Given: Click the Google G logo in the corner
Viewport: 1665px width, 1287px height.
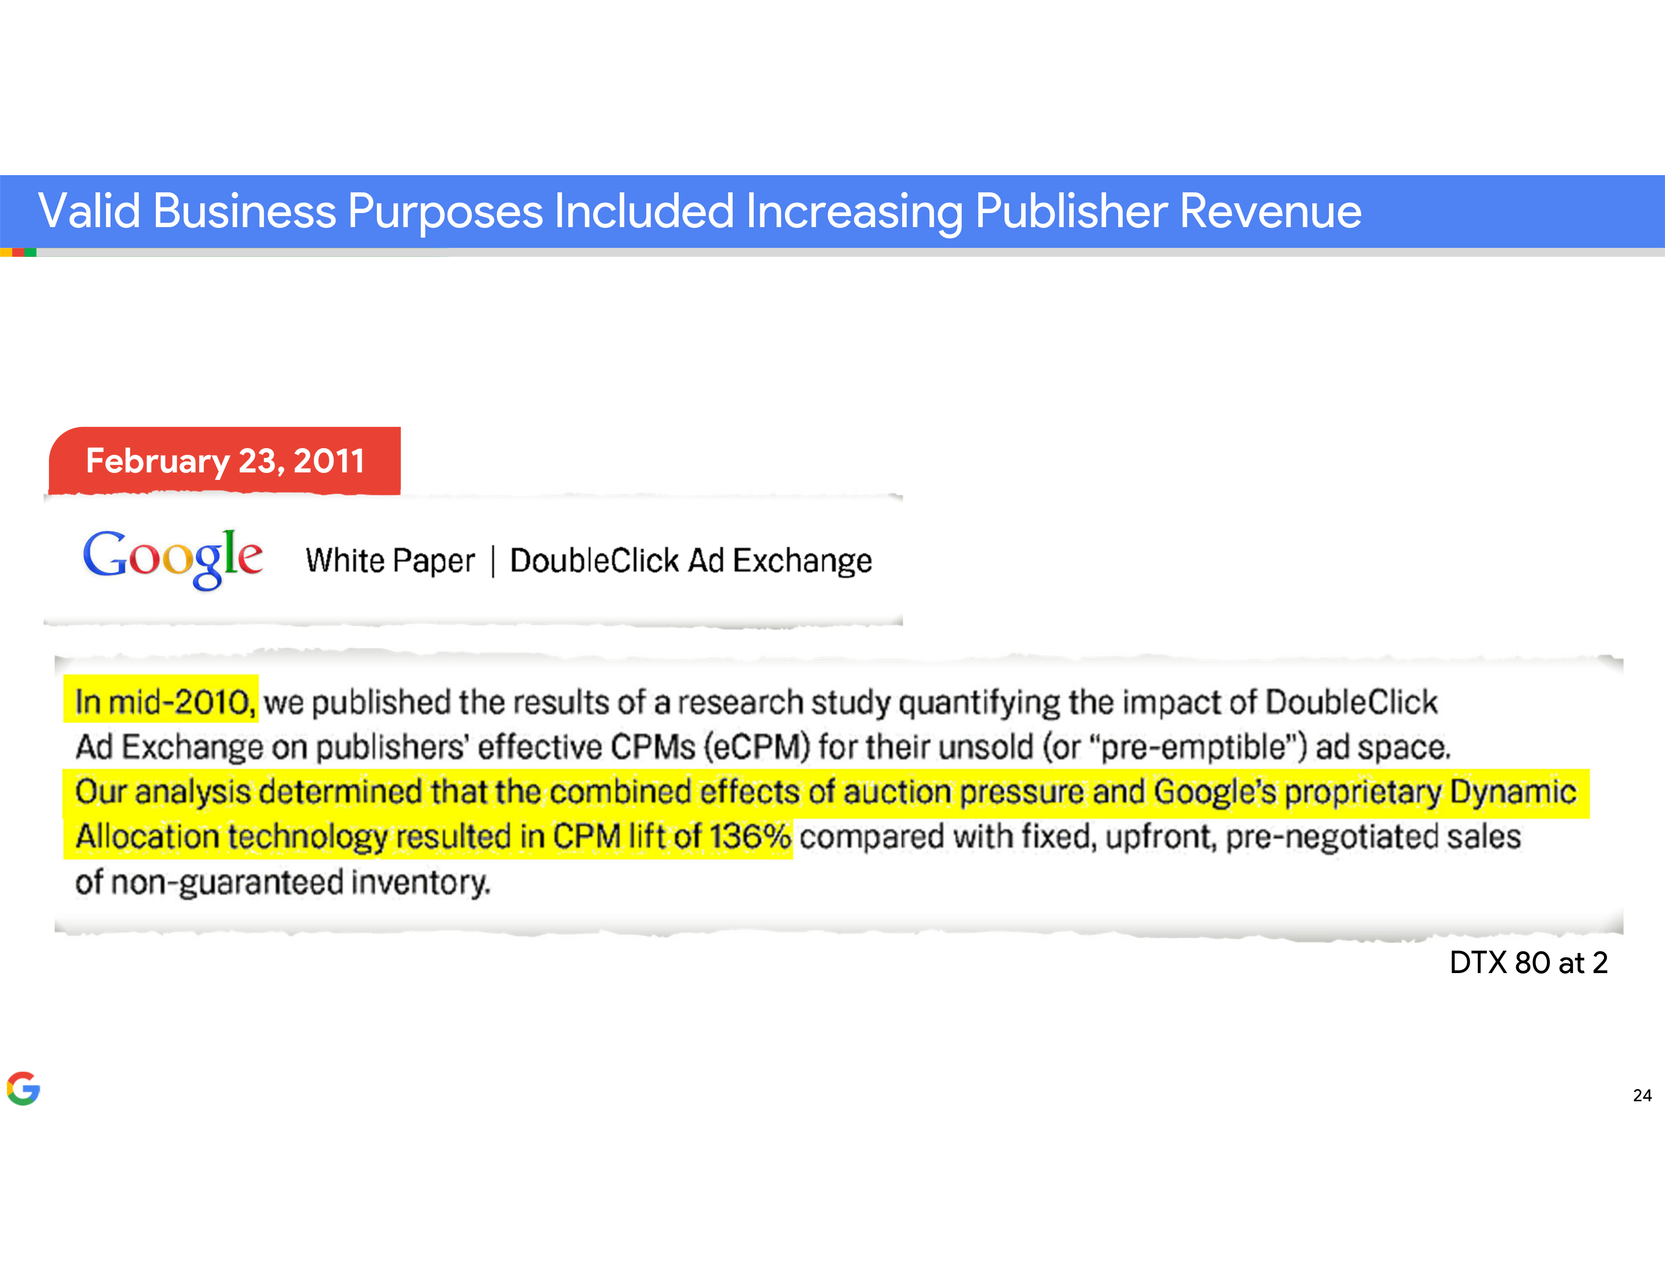Looking at the screenshot, I should pyautogui.click(x=24, y=1088).
